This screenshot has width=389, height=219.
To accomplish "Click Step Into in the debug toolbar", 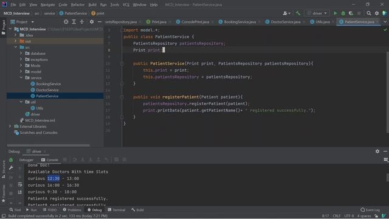I will [83, 159].
